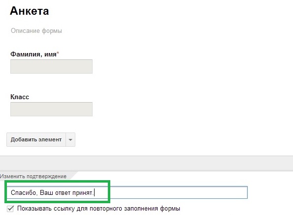Viewport: 293px width, 215px height.
Task: Edit the Описание формы description placeholder
Action: click(x=36, y=30)
